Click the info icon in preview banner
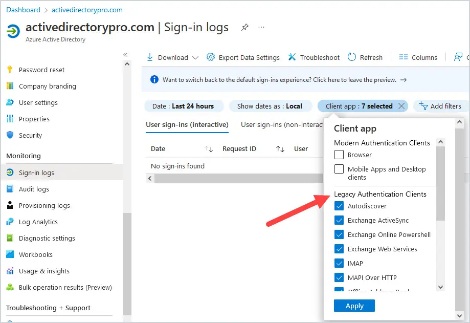The height and width of the screenshot is (323, 470). tap(154, 79)
